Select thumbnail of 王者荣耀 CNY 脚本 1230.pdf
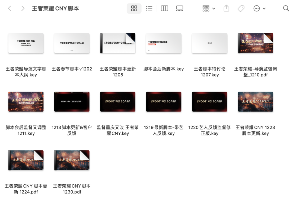This screenshot has height=202, width=293. pyautogui.click(x=72, y=160)
